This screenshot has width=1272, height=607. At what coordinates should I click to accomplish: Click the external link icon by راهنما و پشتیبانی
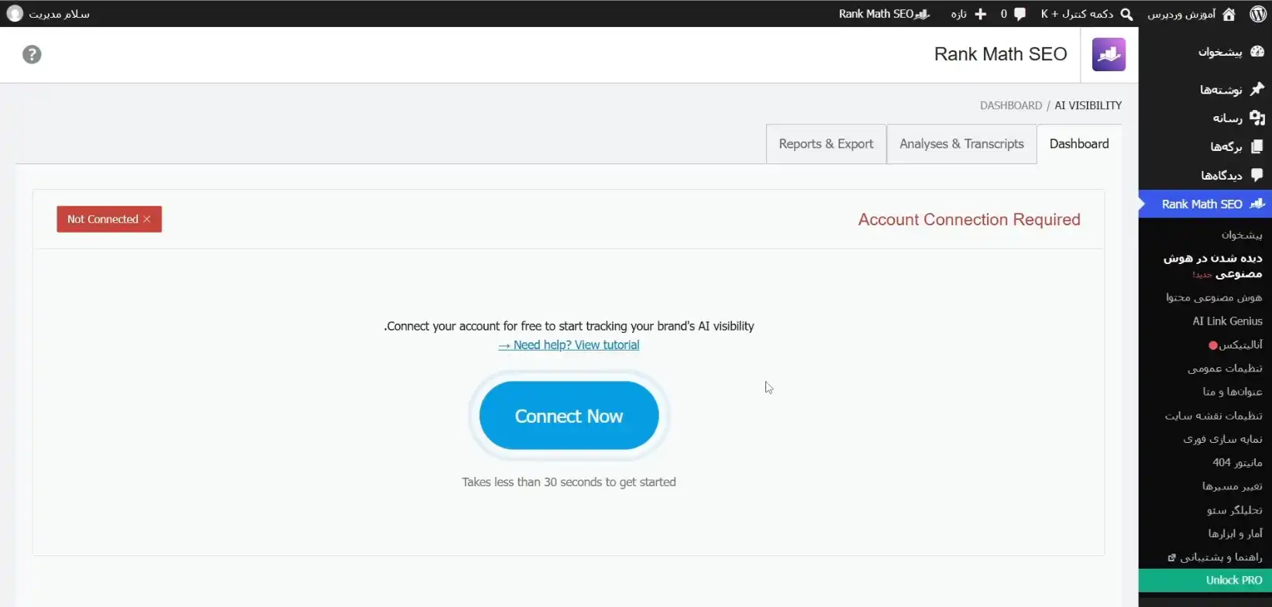click(x=1172, y=557)
